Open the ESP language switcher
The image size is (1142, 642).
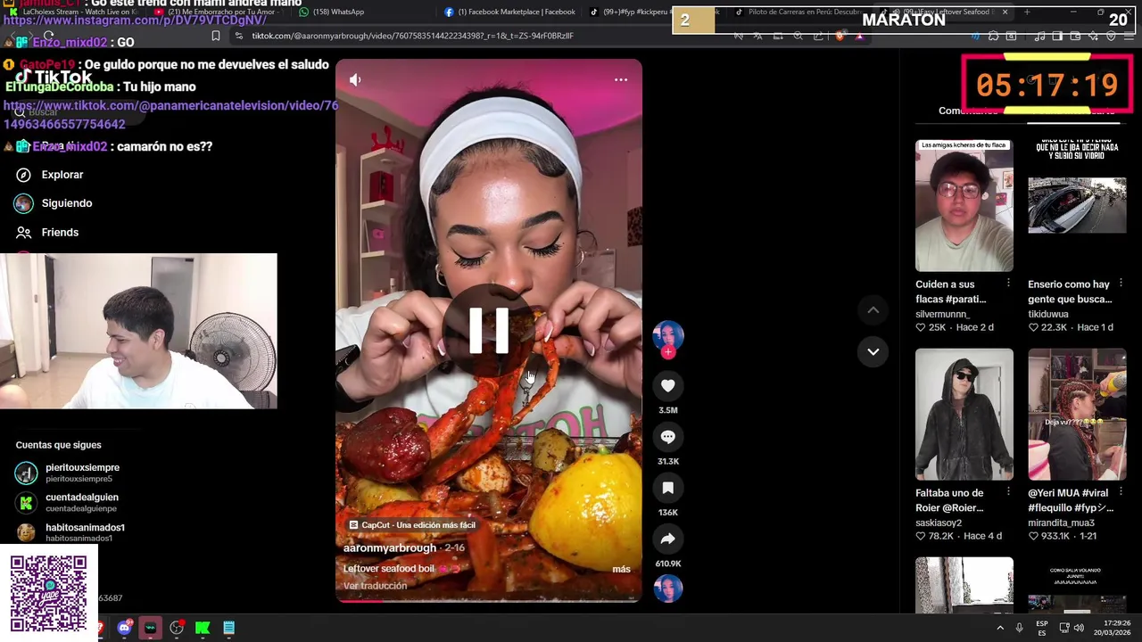point(1041,628)
